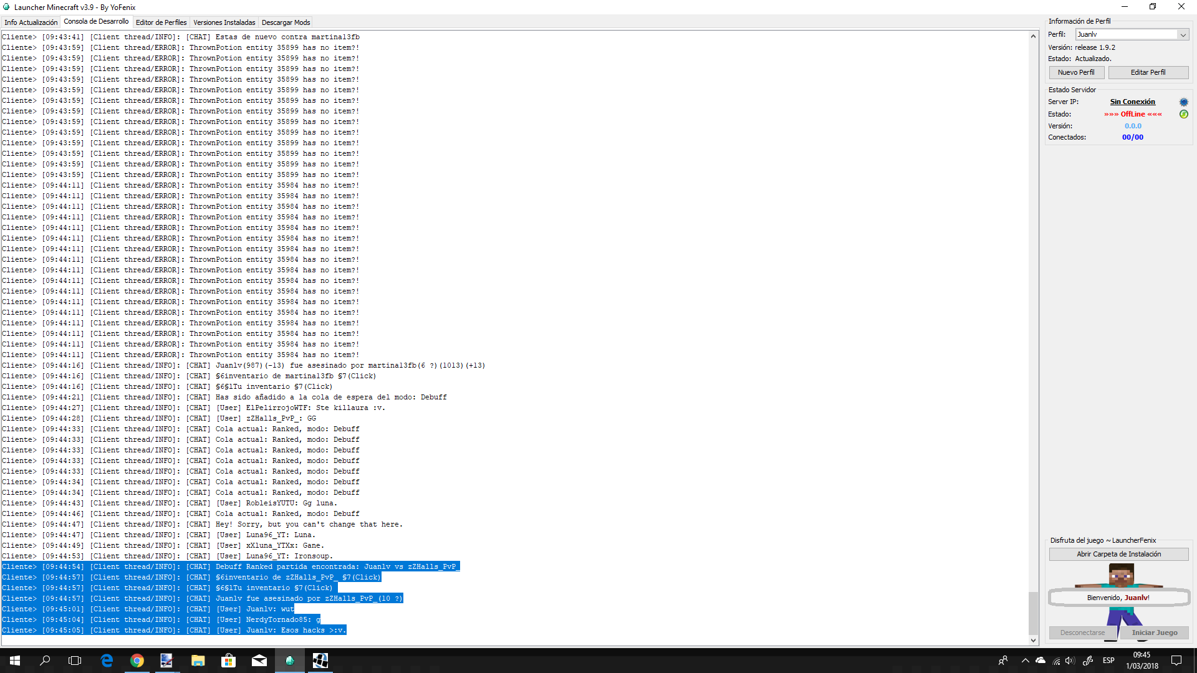This screenshot has height=673, width=1197.
Task: Show hidden tray icons chevron
Action: (1025, 661)
